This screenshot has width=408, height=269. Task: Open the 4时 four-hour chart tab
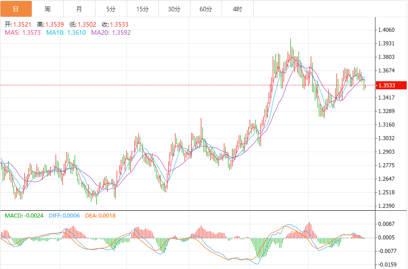237,9
